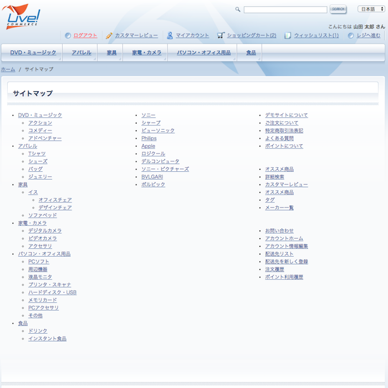Viewport: 388px width, 388px height.
Task: Open the ハードディスク・USB category link
Action: (52, 292)
